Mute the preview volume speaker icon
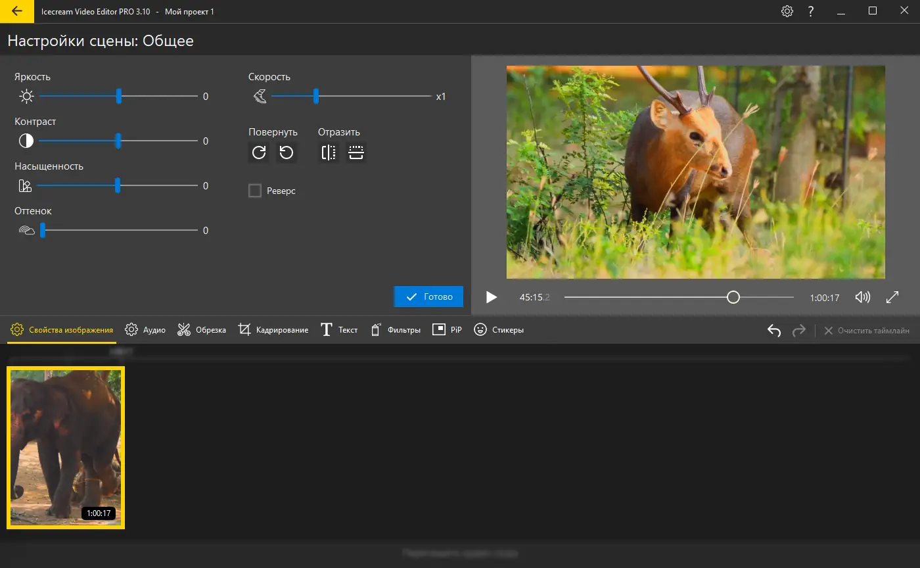Viewport: 920px width, 568px height. coord(862,297)
